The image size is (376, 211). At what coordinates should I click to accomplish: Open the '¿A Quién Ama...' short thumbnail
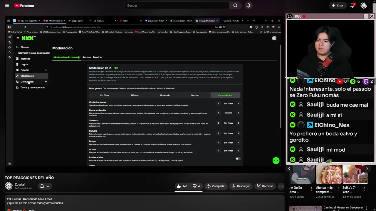(302, 174)
